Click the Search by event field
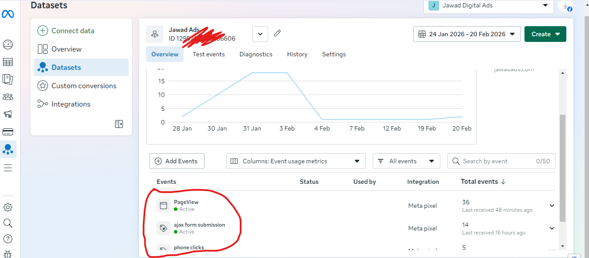Screen dimensions: 589x258 coord(497,161)
